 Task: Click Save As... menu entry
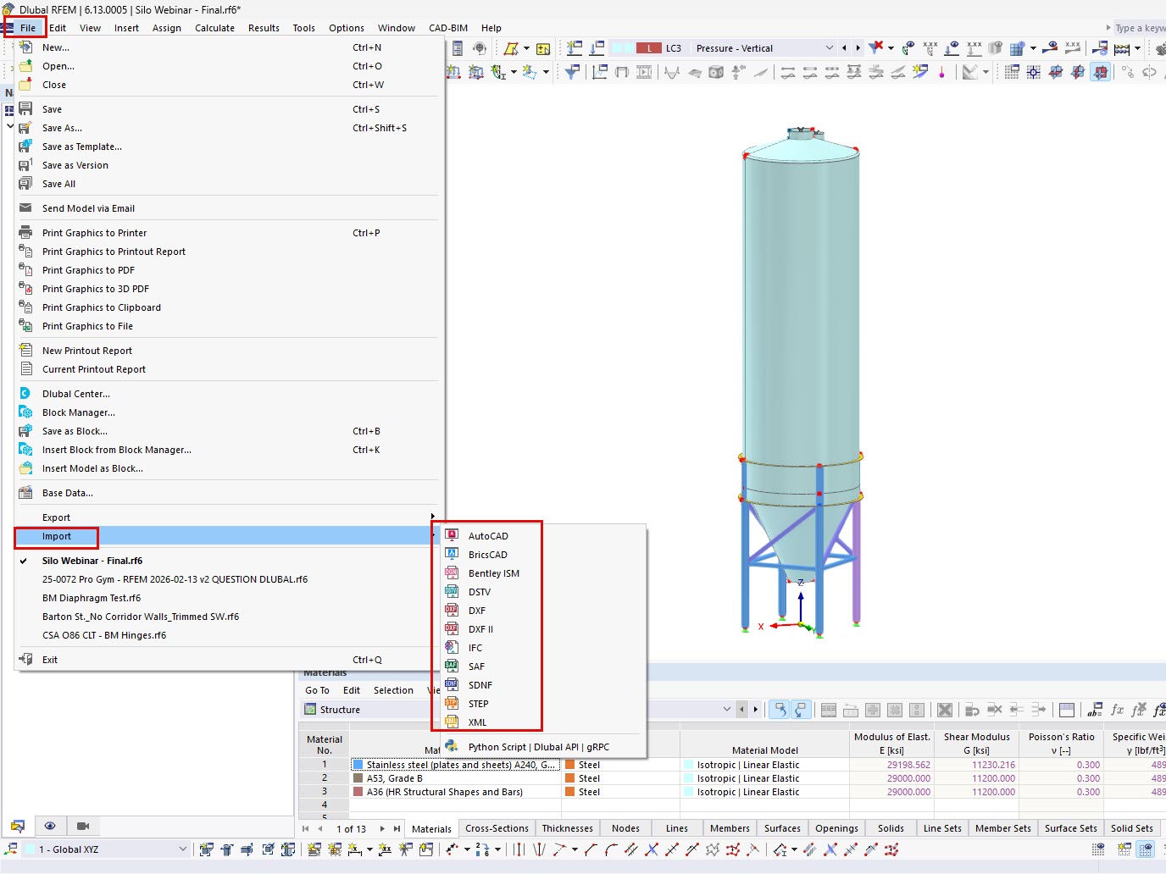(63, 128)
